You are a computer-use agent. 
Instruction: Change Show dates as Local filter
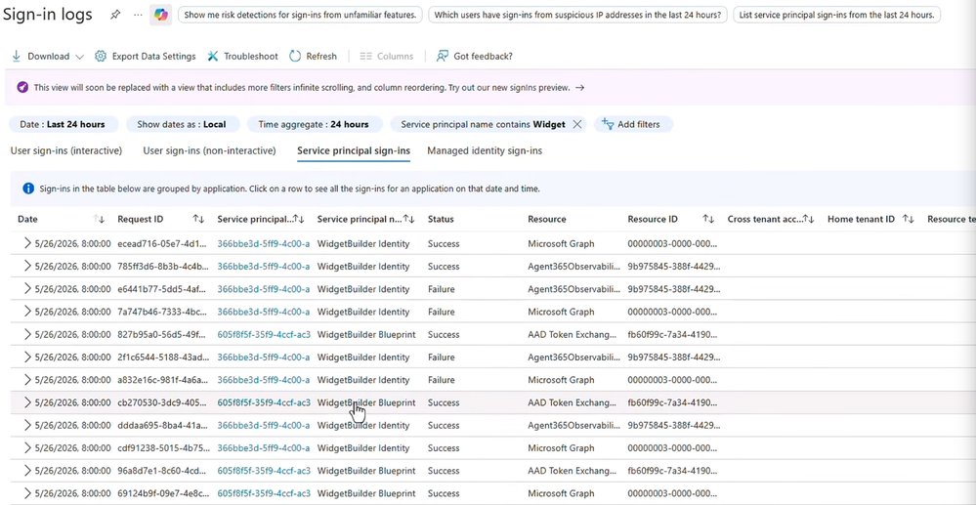pyautogui.click(x=181, y=124)
